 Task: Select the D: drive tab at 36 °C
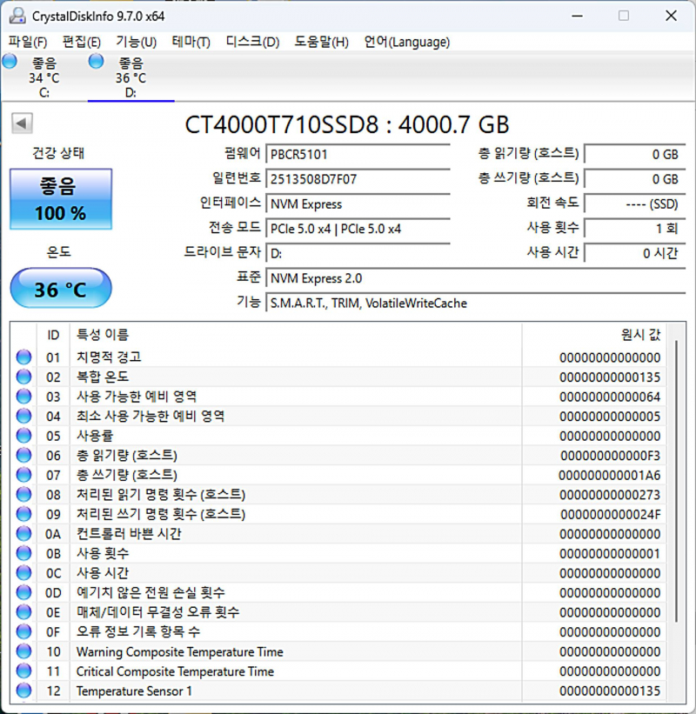pos(130,77)
